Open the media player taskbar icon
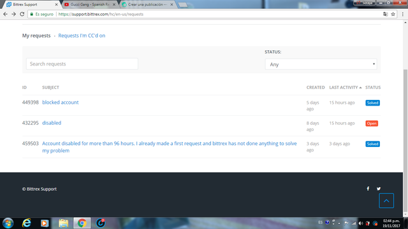 point(45,223)
